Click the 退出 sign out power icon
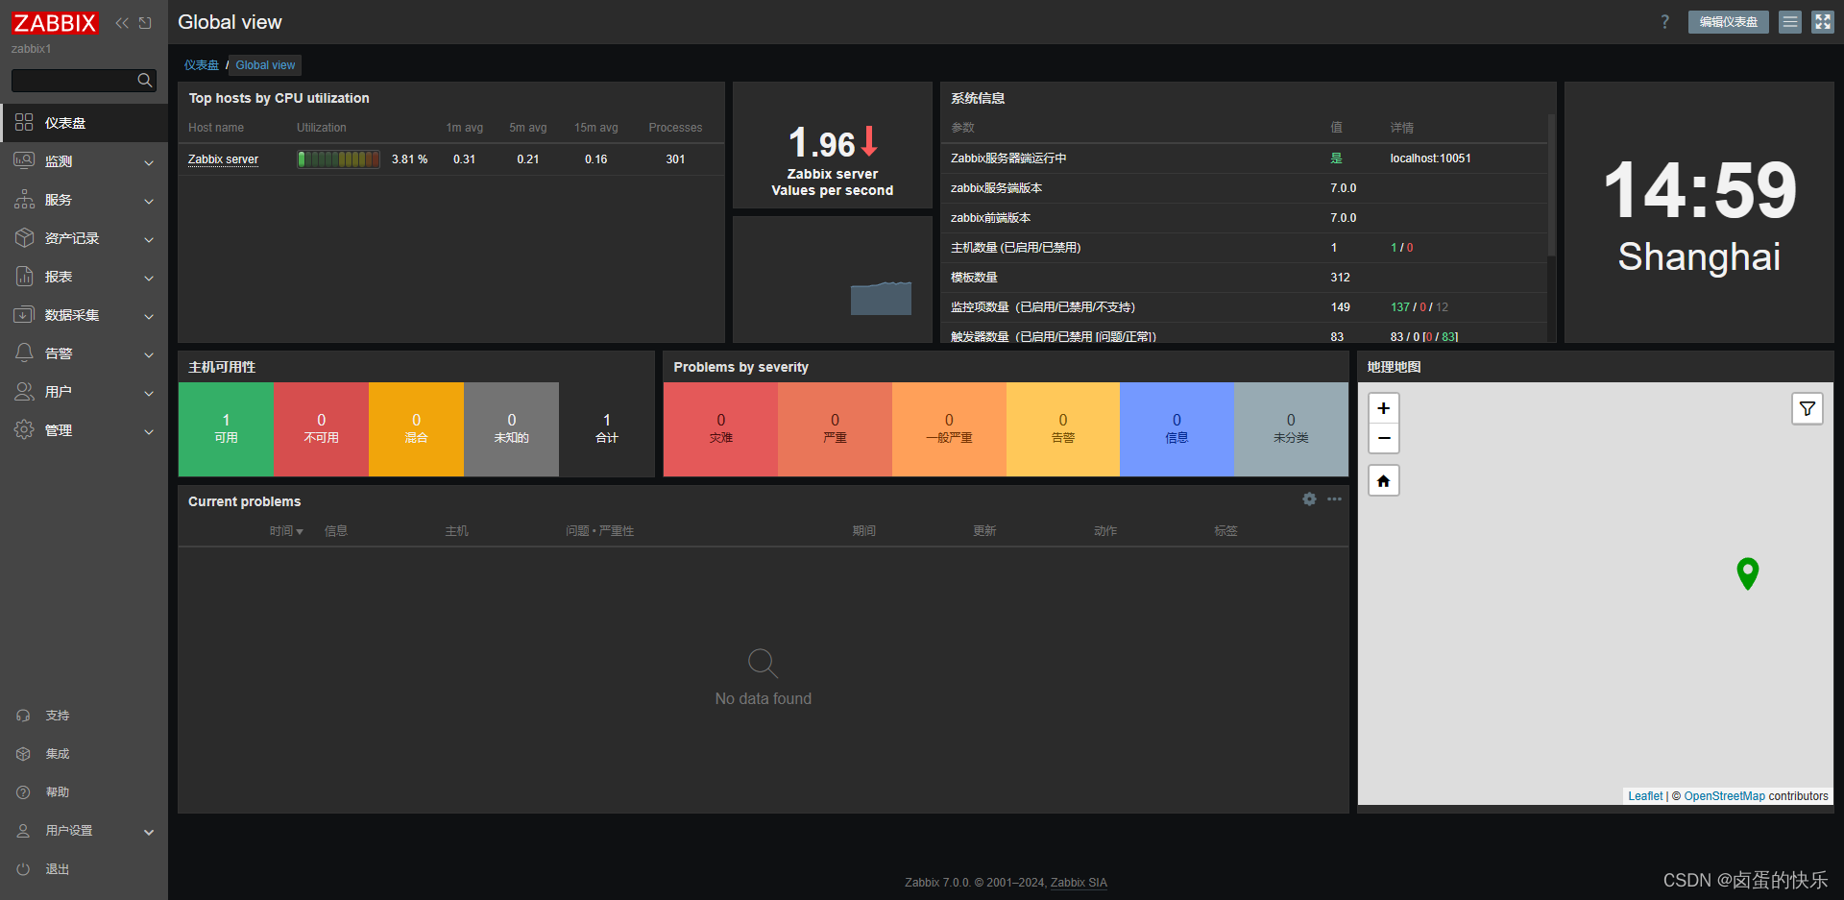 point(23,869)
